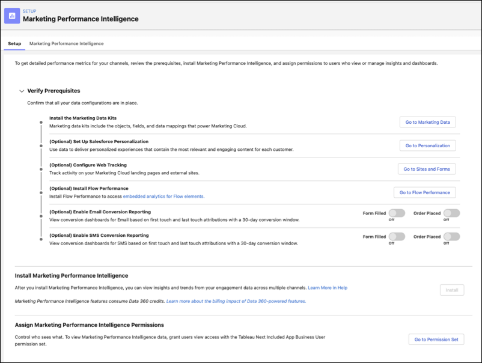Screen dimensions: 482x363
Task: Click the Marketing Performance Intelligence app icon
Action: point(12,16)
